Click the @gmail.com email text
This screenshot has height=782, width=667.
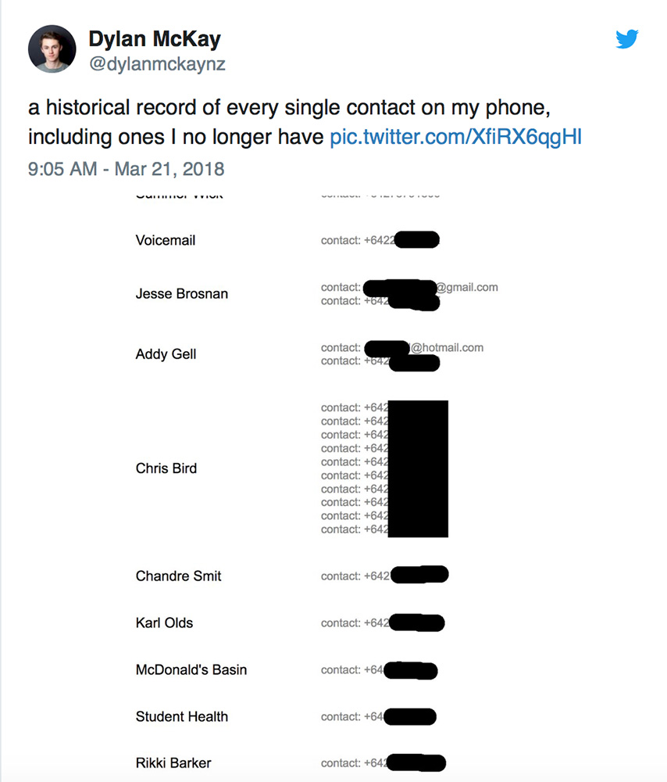tap(467, 287)
